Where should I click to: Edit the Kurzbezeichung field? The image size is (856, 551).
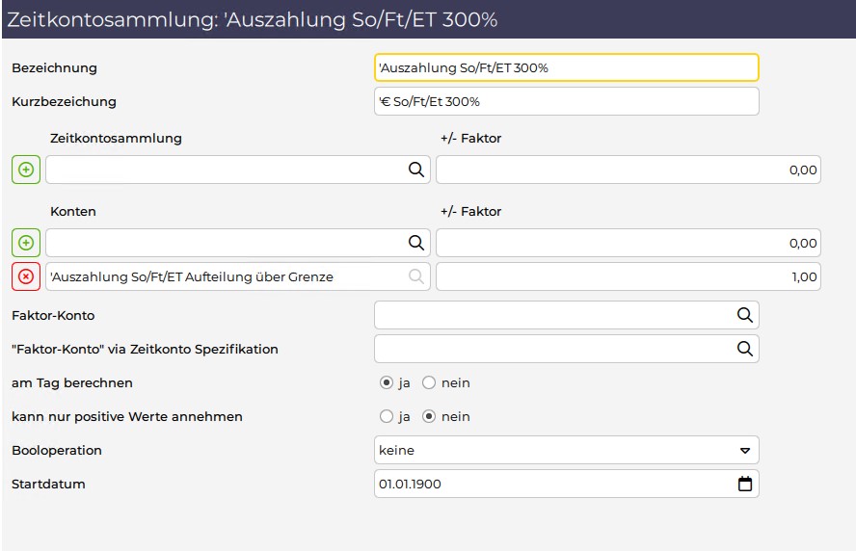click(x=567, y=101)
